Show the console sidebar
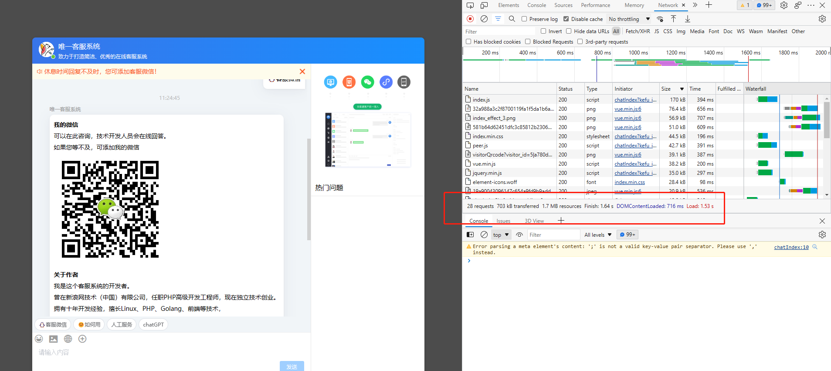 click(470, 235)
